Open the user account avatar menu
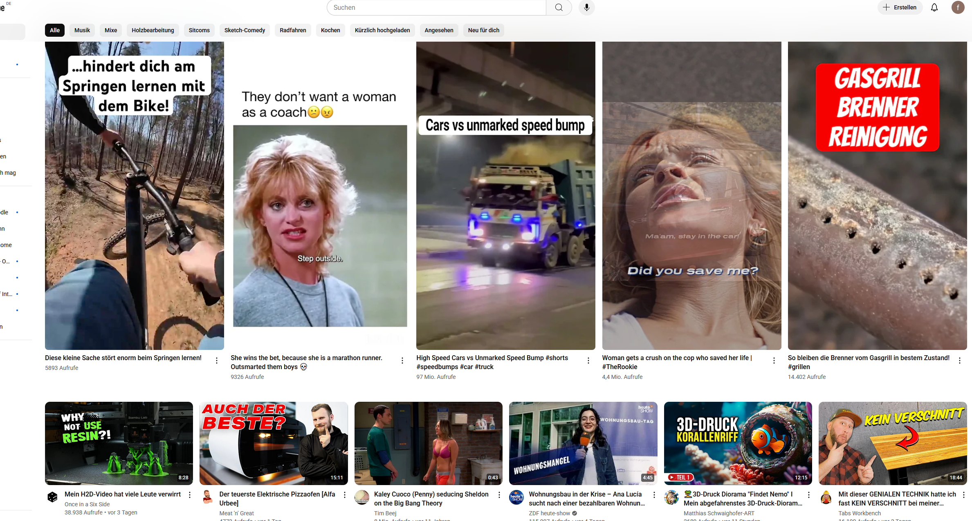Screen dimensions: 972x521 click(958, 7)
